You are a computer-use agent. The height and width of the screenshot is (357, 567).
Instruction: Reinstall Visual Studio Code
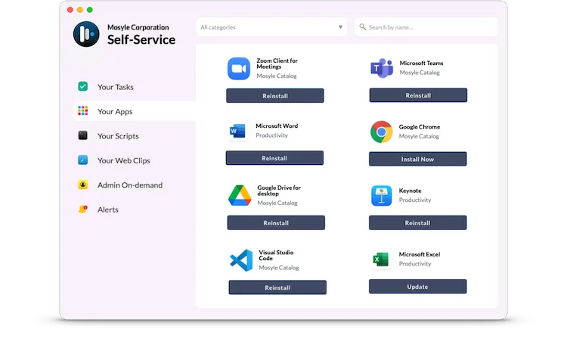277,287
